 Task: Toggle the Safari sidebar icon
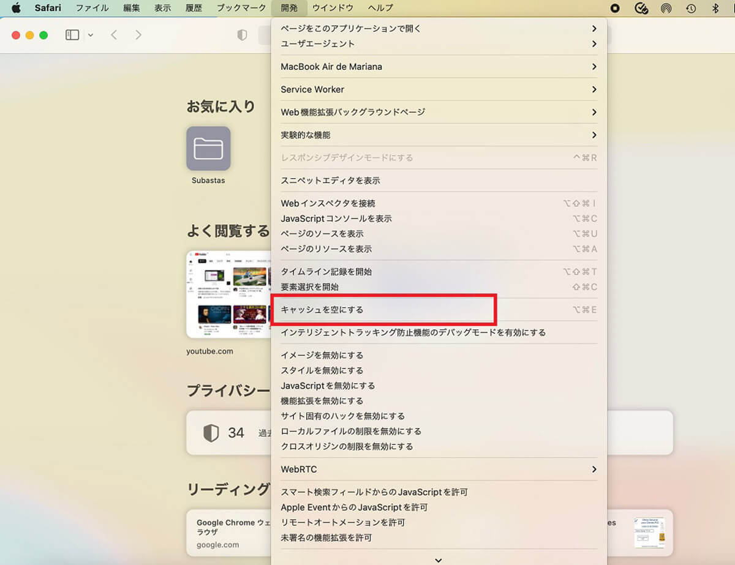pyautogui.click(x=72, y=35)
